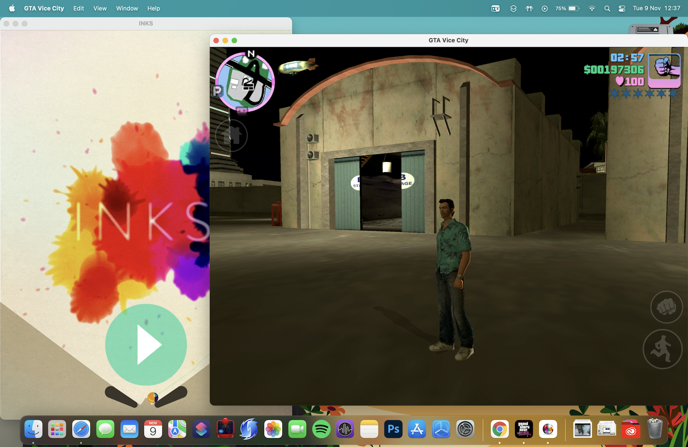Click the Tue 9 Nov 12:37 clock

click(x=656, y=8)
